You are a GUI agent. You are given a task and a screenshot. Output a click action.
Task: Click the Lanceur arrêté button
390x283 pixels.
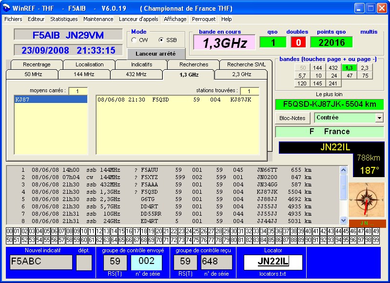156,54
